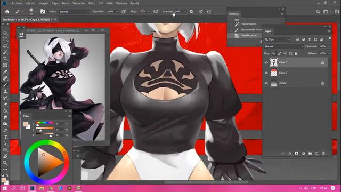The height and width of the screenshot is (192, 341).
Task: Toggle lock all padlock
Action: pyautogui.click(x=296, y=53)
